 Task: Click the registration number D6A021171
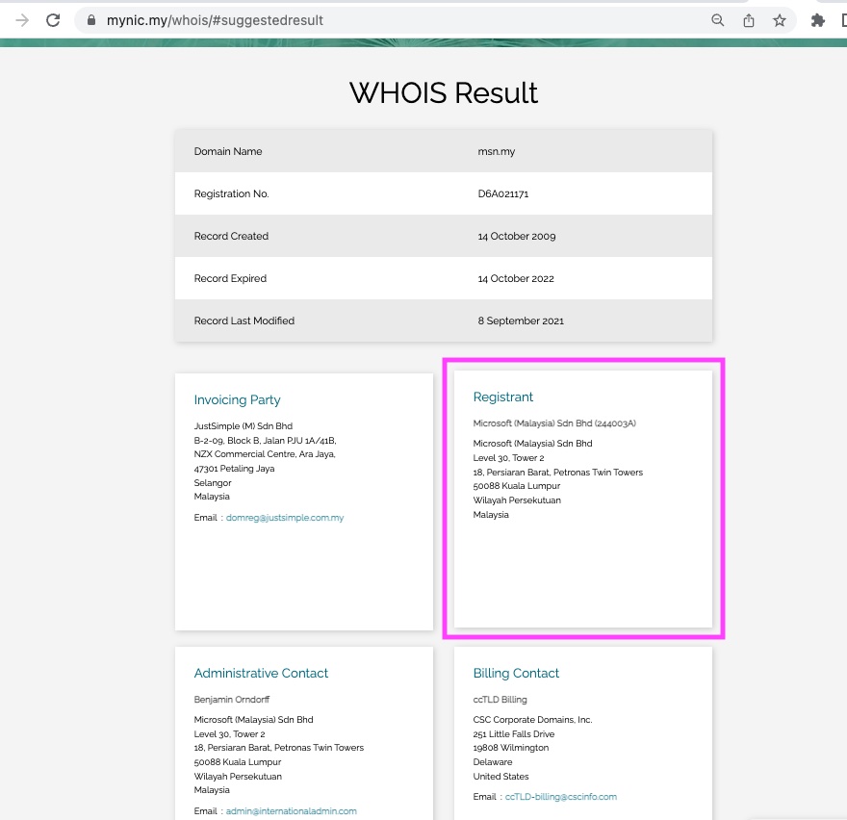(x=503, y=193)
